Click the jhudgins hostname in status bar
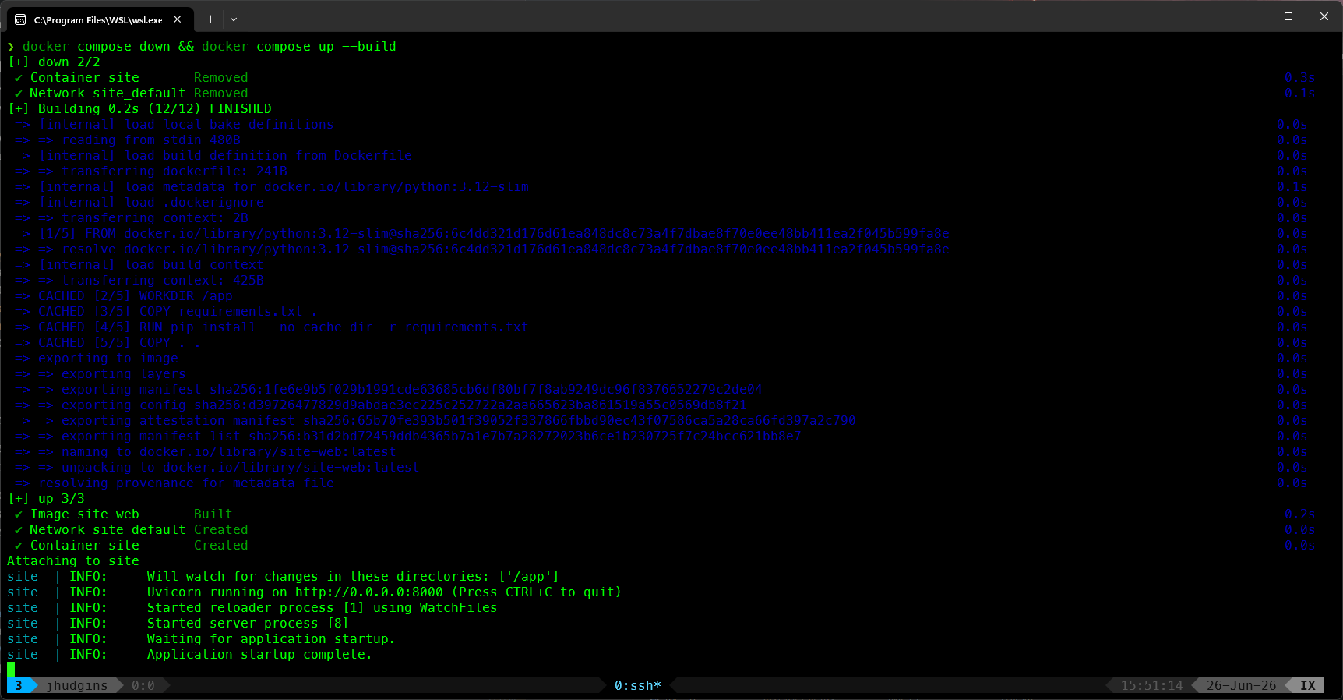This screenshot has height=700, width=1343. point(77,685)
